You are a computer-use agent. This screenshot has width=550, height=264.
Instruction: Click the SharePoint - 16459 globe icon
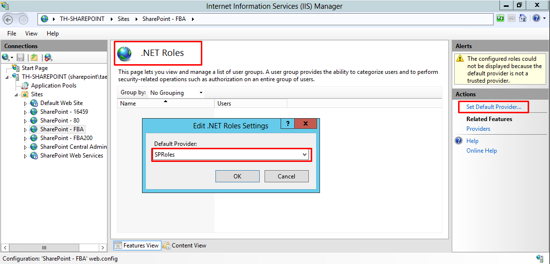pyautogui.click(x=34, y=112)
